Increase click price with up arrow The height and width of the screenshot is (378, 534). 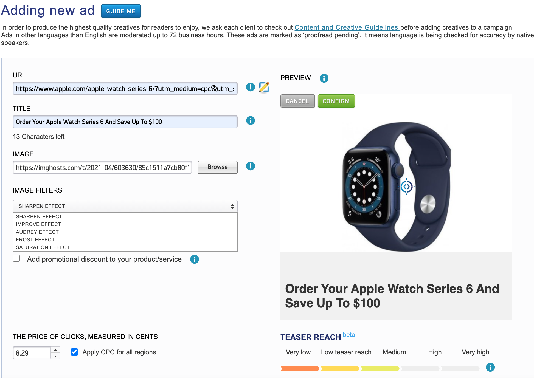55,350
